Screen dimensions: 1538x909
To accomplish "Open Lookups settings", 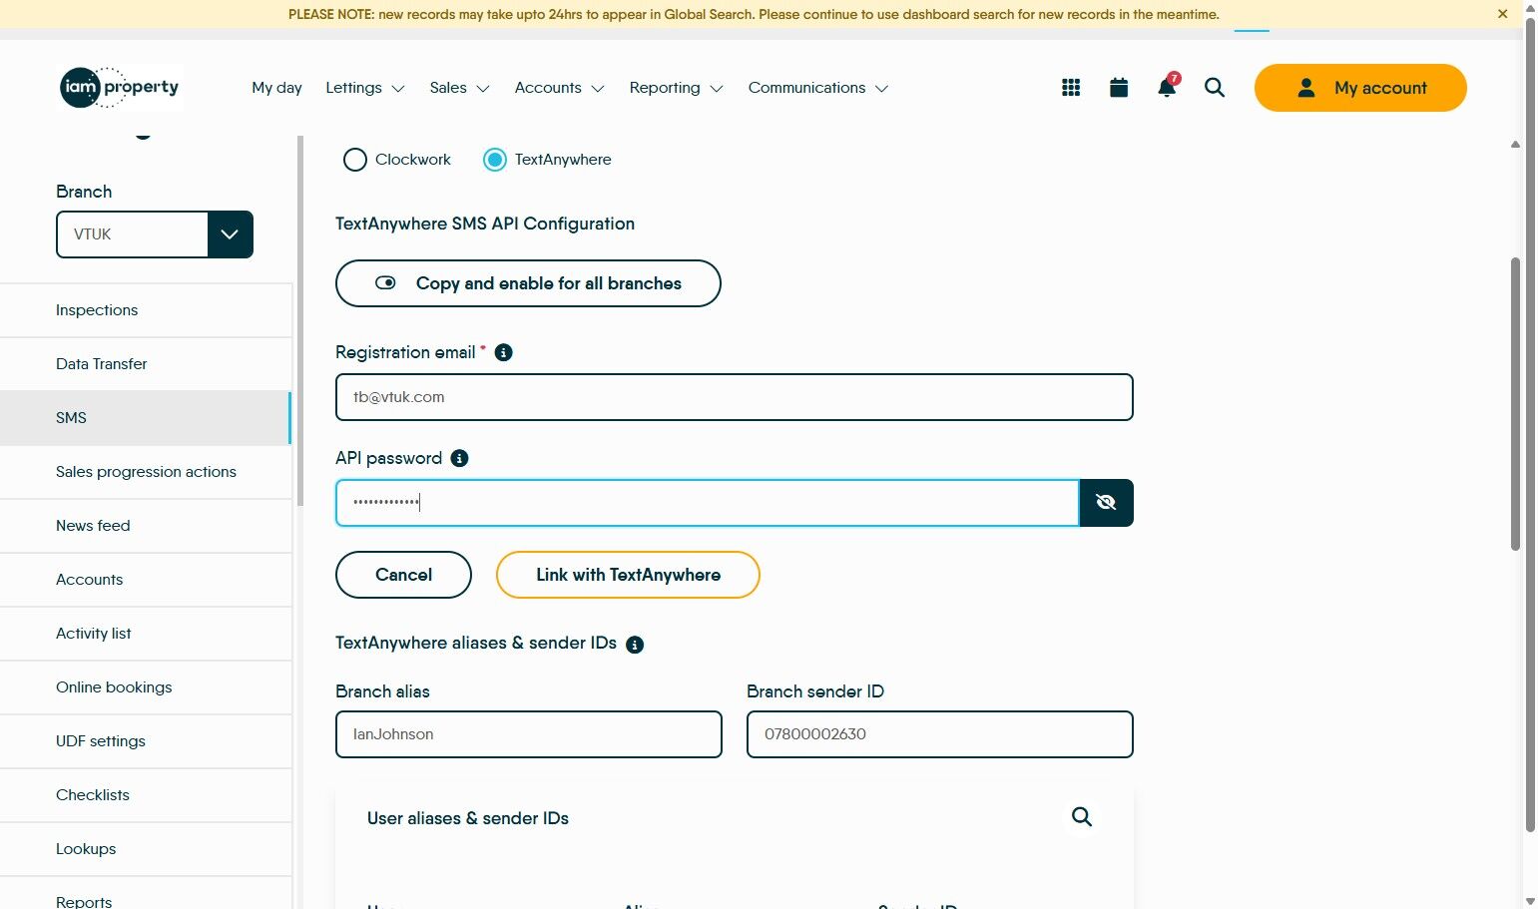I will pos(146,849).
